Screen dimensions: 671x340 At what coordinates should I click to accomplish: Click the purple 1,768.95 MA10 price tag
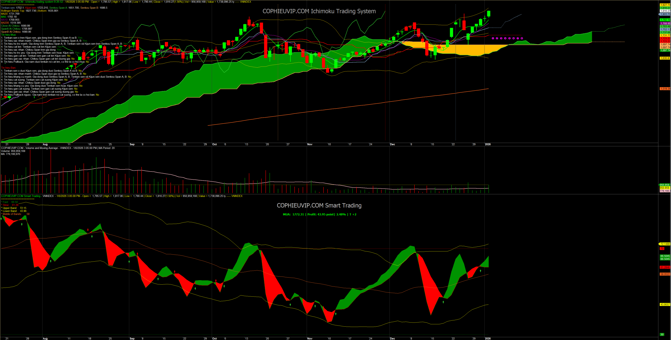pyautogui.click(x=665, y=23)
